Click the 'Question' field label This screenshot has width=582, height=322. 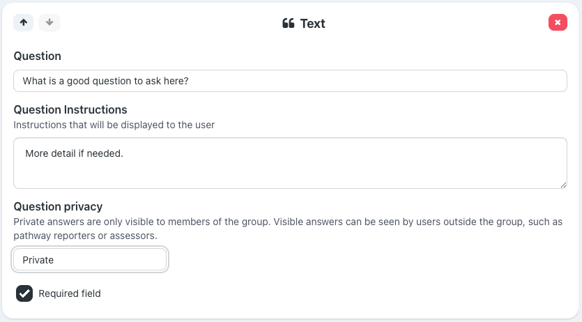click(x=38, y=56)
